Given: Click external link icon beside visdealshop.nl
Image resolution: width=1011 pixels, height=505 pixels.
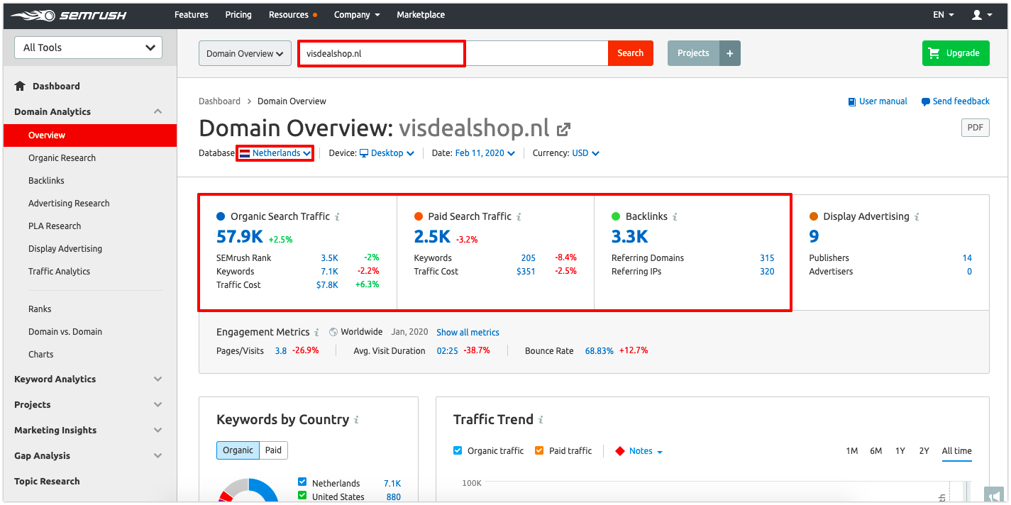Looking at the screenshot, I should coord(563,129).
